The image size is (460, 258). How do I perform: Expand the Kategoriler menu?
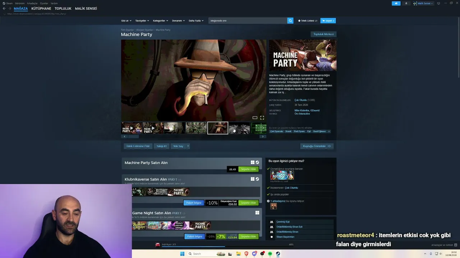(x=160, y=20)
